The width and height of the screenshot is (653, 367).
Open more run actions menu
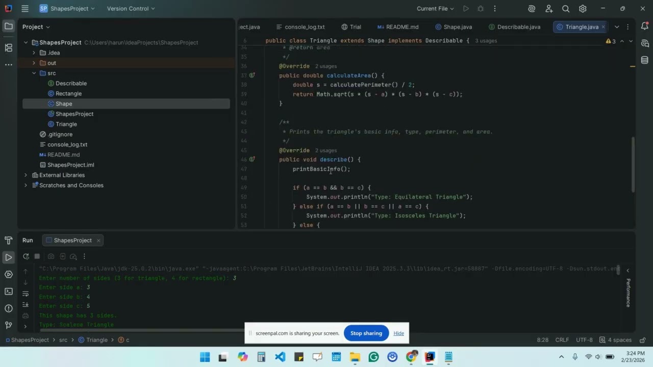coord(494,9)
